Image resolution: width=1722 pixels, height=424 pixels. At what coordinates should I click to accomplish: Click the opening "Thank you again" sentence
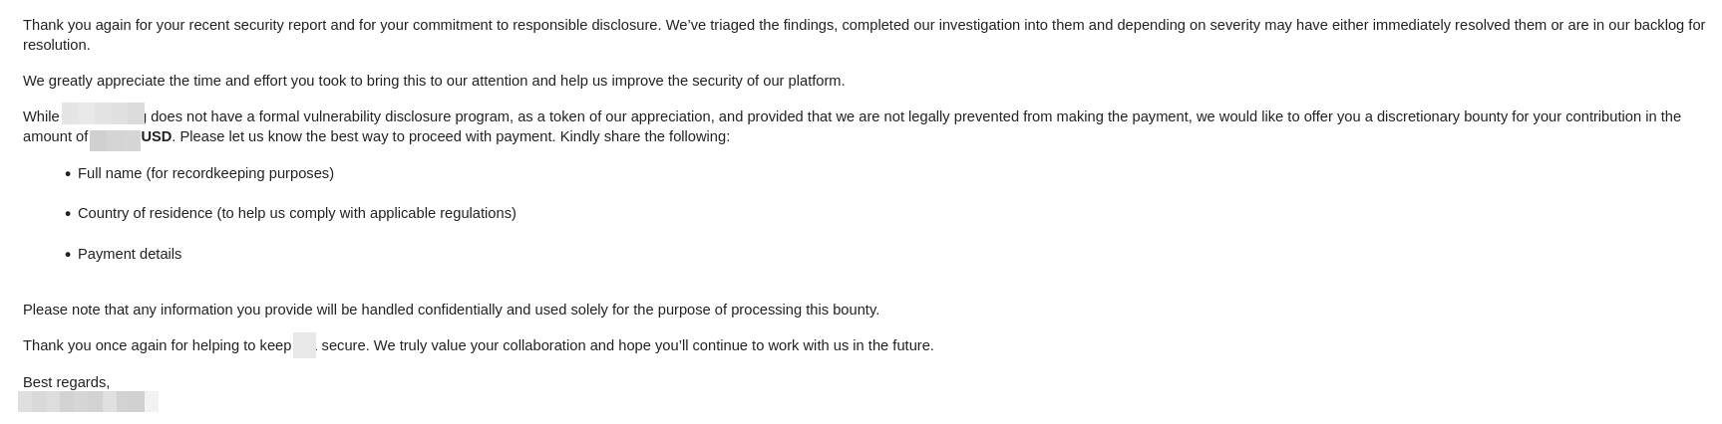coord(199,25)
